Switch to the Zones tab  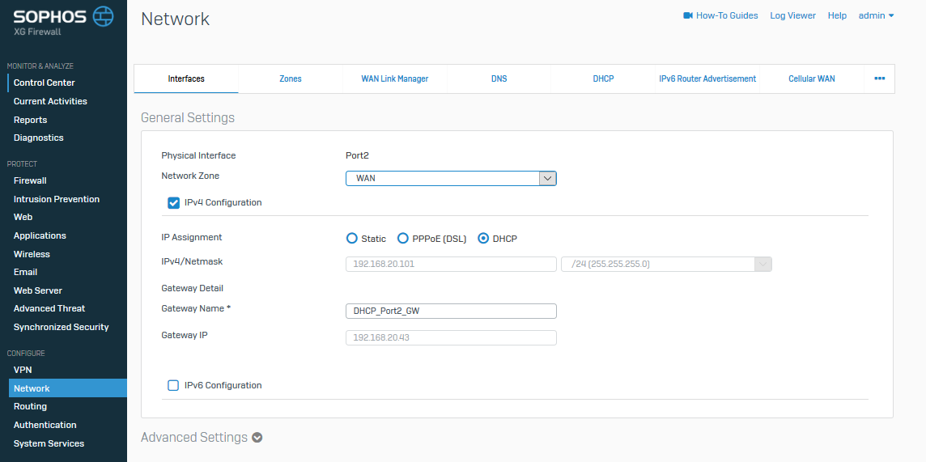coord(291,78)
